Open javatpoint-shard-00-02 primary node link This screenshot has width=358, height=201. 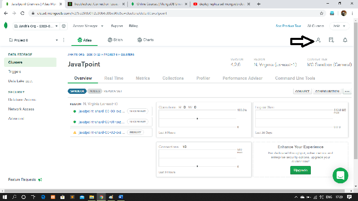102,133
